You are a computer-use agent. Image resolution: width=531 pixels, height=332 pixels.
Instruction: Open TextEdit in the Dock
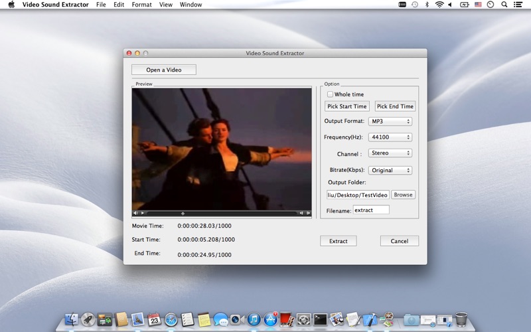[353, 319]
